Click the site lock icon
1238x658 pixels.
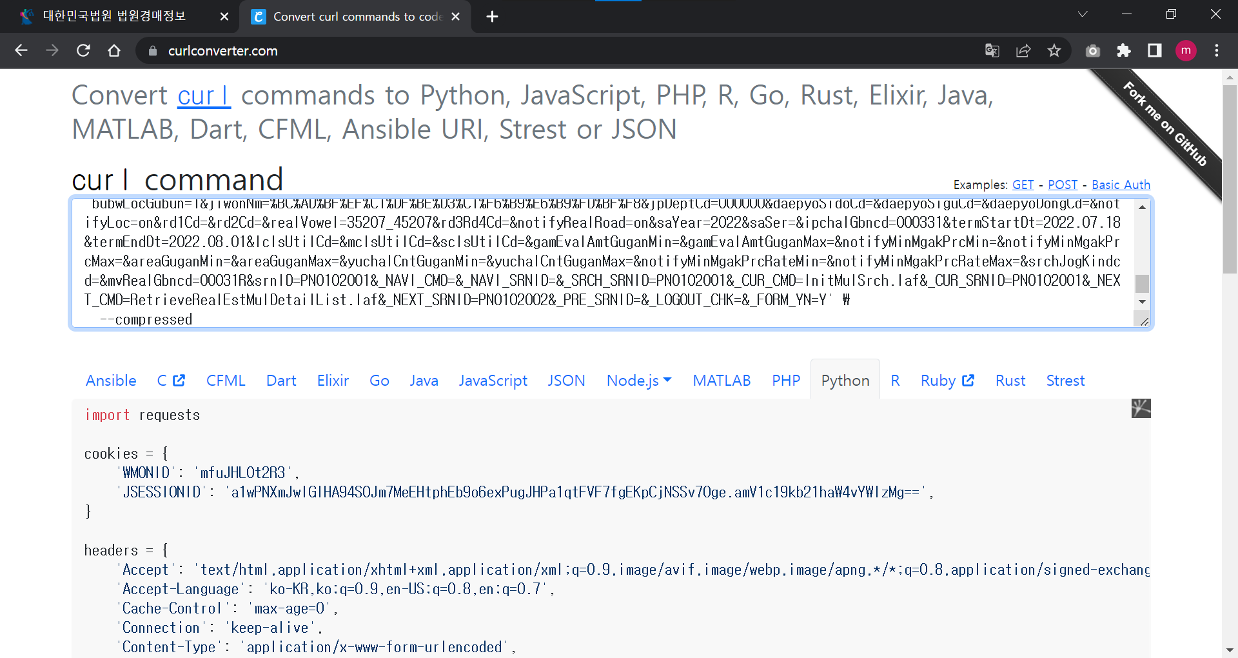153,51
